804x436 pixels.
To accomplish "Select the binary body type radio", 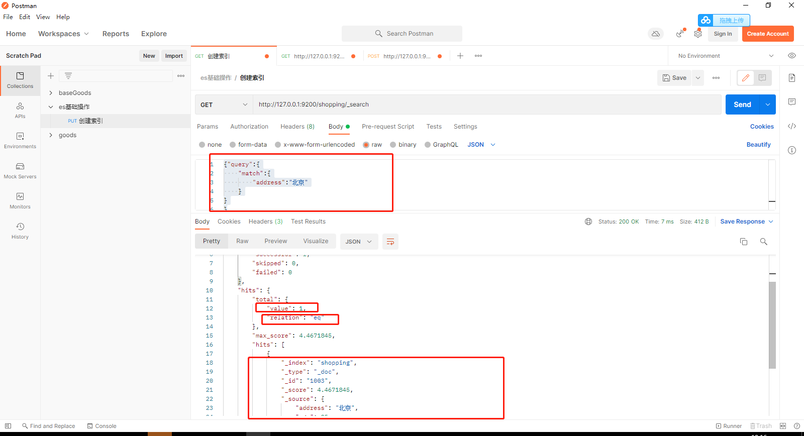I will click(393, 145).
